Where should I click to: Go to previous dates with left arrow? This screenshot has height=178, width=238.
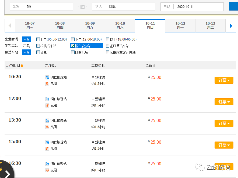pyautogui.click(x=10, y=26)
